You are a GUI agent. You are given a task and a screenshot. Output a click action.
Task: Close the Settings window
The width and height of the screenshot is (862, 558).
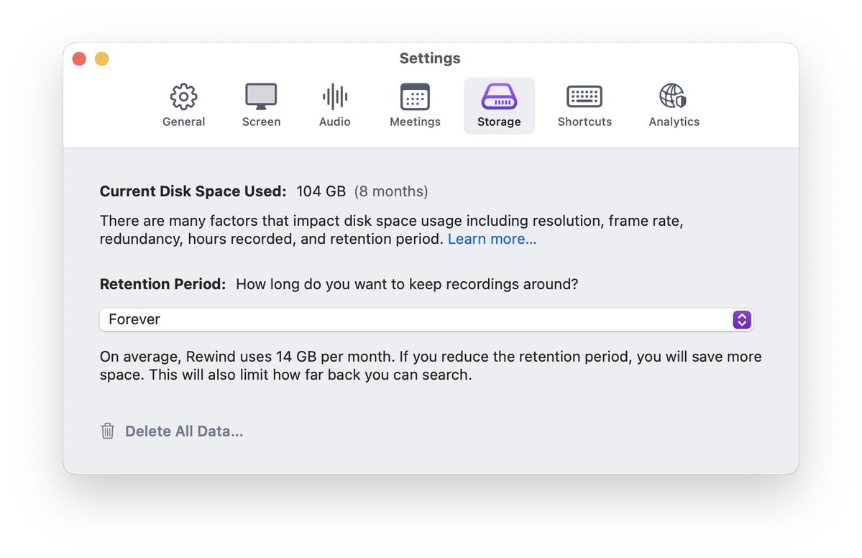tap(80, 59)
